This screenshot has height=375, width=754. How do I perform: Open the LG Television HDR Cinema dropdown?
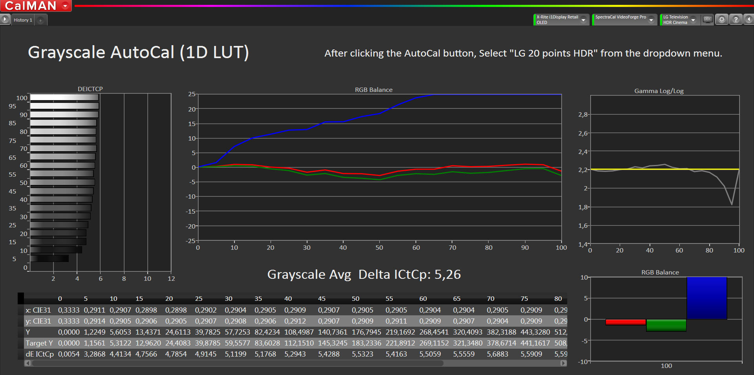coord(694,20)
